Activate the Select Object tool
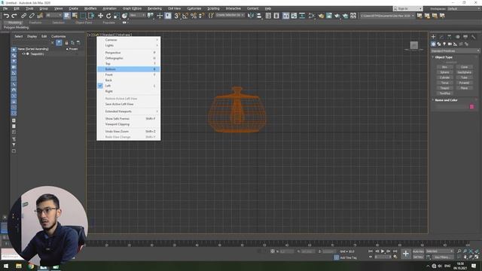The width and height of the screenshot is (482, 271). coord(67,16)
